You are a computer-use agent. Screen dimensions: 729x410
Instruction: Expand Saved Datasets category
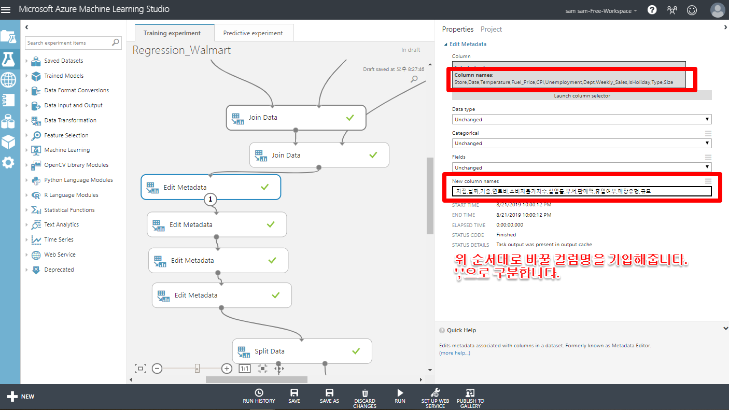pyautogui.click(x=26, y=61)
